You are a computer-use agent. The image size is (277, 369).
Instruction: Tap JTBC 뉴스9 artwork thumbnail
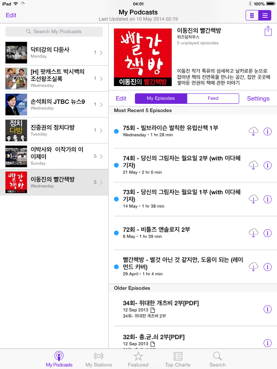tap(16, 105)
